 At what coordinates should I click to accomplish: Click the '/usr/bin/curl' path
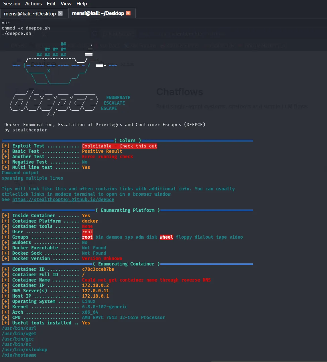click(x=19, y=328)
